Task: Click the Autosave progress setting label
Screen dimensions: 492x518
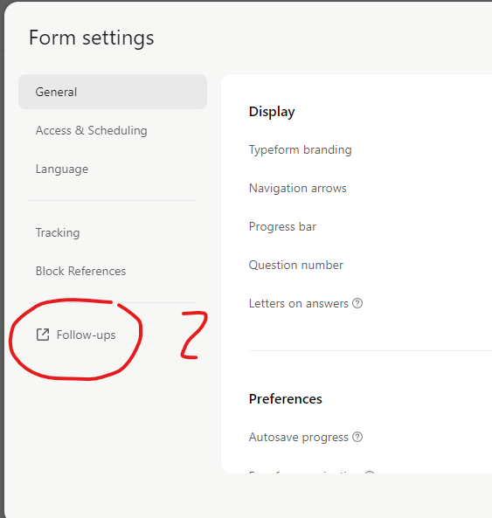Action: [x=299, y=437]
